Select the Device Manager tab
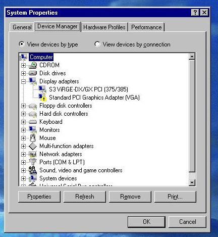Viewport: 218px width, 237px height. [58, 26]
